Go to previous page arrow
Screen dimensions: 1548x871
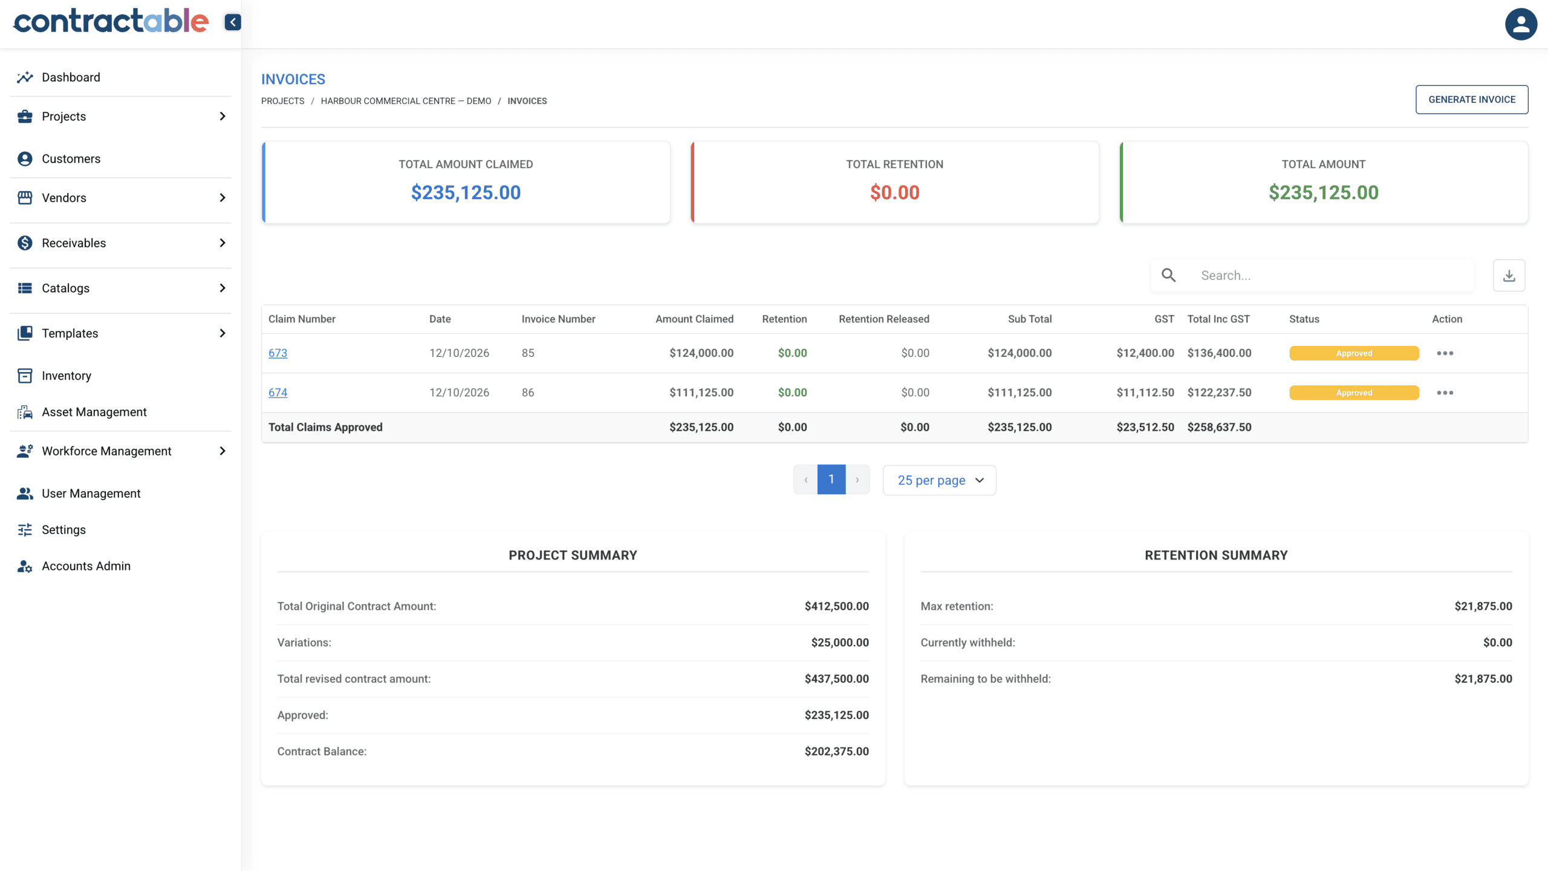point(805,480)
